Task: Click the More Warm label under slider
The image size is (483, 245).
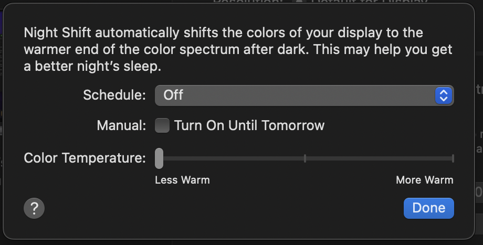Action: [x=425, y=180]
